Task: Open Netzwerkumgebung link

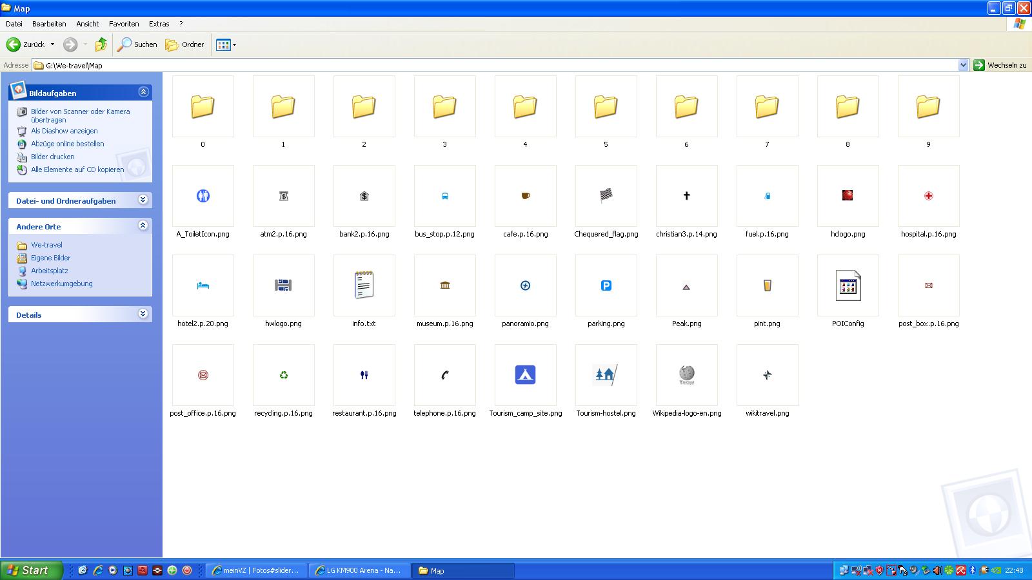Action: [62, 284]
